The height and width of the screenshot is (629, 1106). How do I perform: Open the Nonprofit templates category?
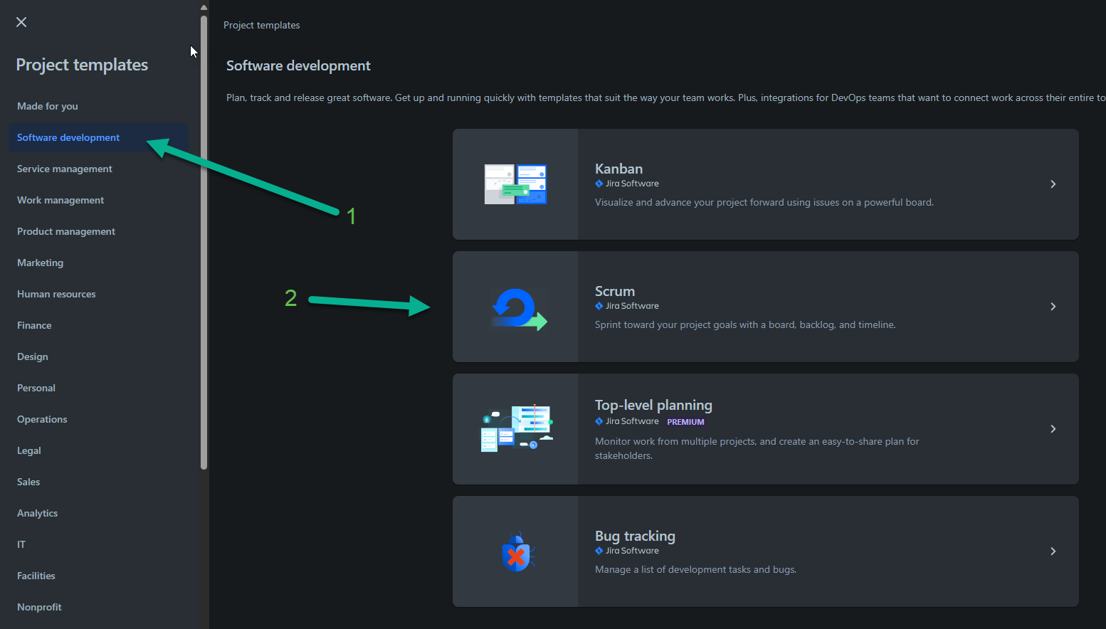(39, 607)
